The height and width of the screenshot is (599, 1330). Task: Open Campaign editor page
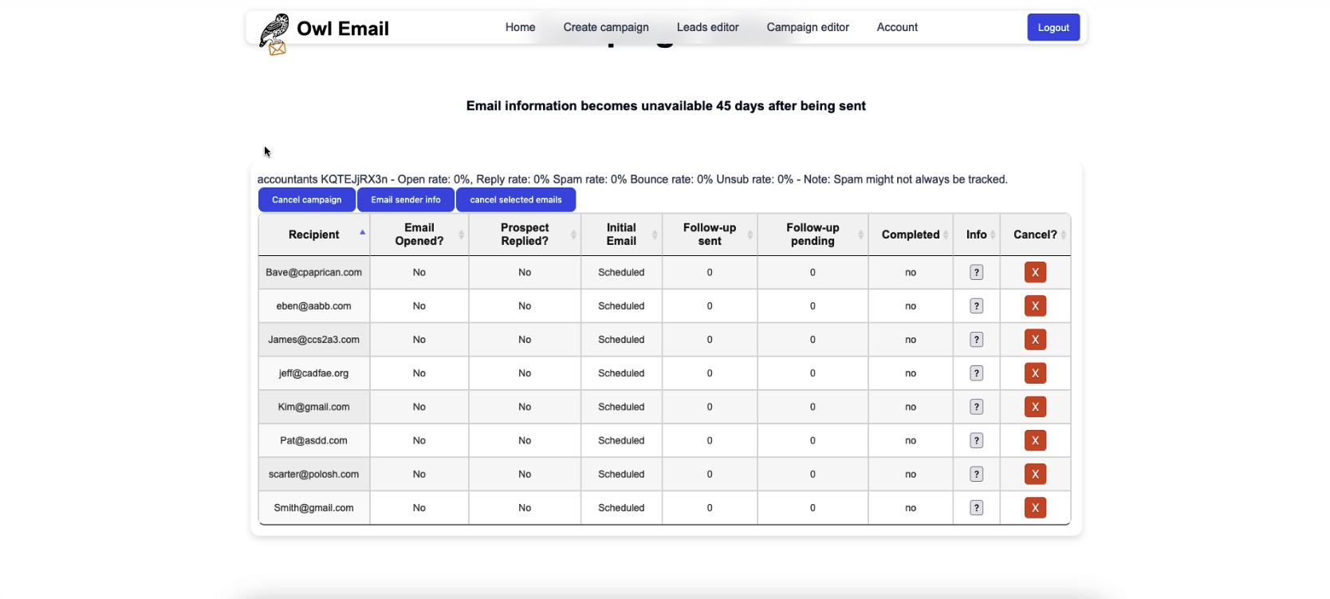click(x=808, y=27)
